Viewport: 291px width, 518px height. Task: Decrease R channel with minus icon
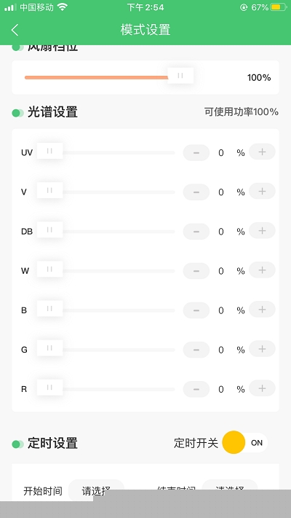[x=196, y=389]
